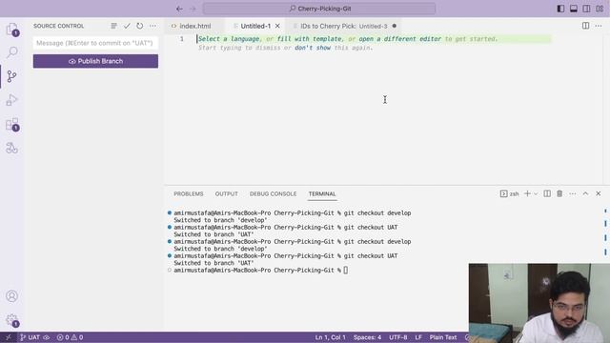The image size is (610, 343).
Task: Close the Untitled-1 tab
Action: click(277, 26)
